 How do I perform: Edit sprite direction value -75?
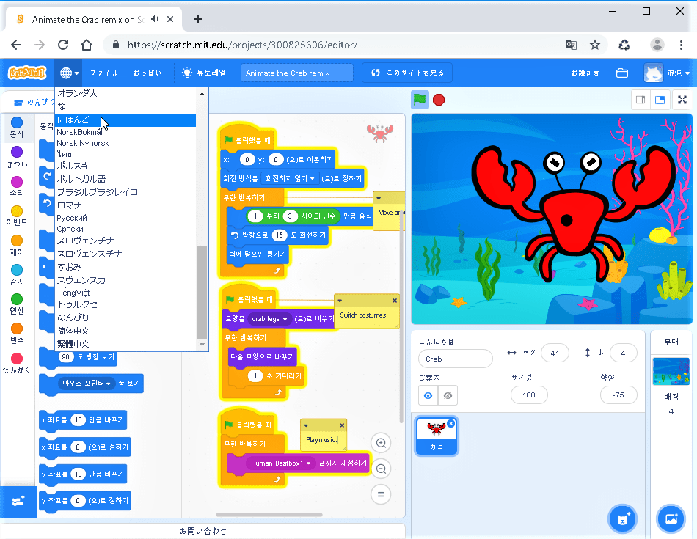point(618,395)
